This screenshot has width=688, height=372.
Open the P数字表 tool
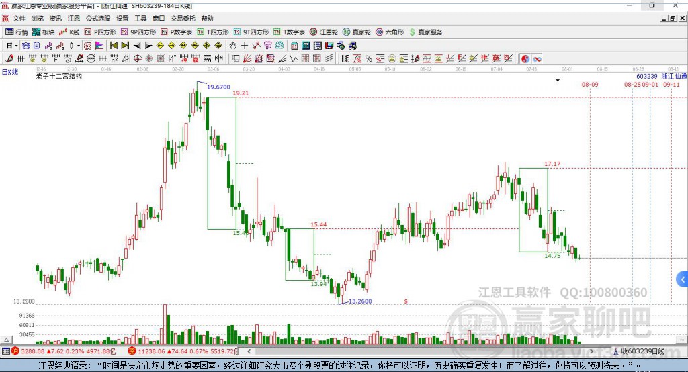[177, 32]
